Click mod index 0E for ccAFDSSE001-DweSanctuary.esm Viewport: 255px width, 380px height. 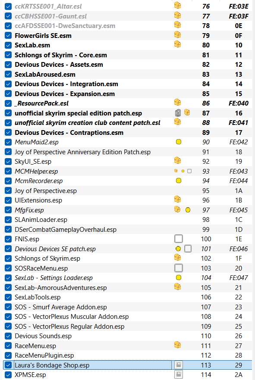click(x=239, y=26)
